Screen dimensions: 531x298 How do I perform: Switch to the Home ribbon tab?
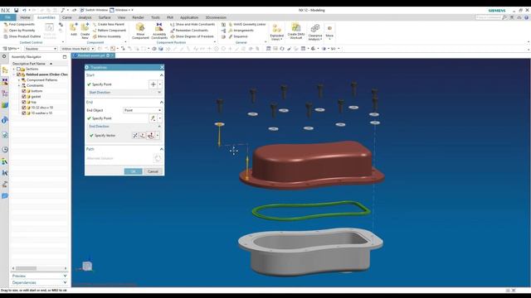[25, 17]
